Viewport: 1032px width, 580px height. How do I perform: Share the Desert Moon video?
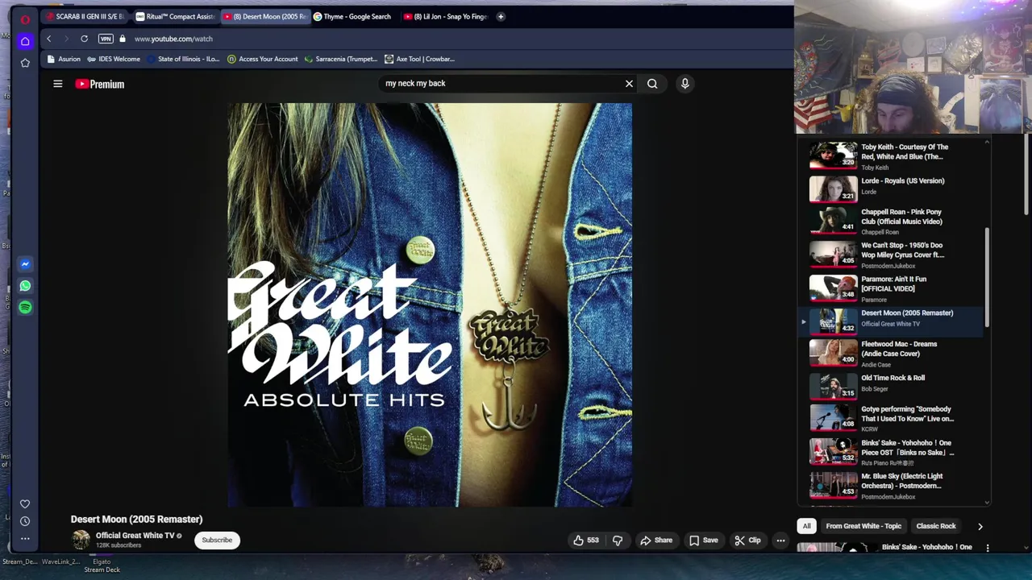point(656,541)
